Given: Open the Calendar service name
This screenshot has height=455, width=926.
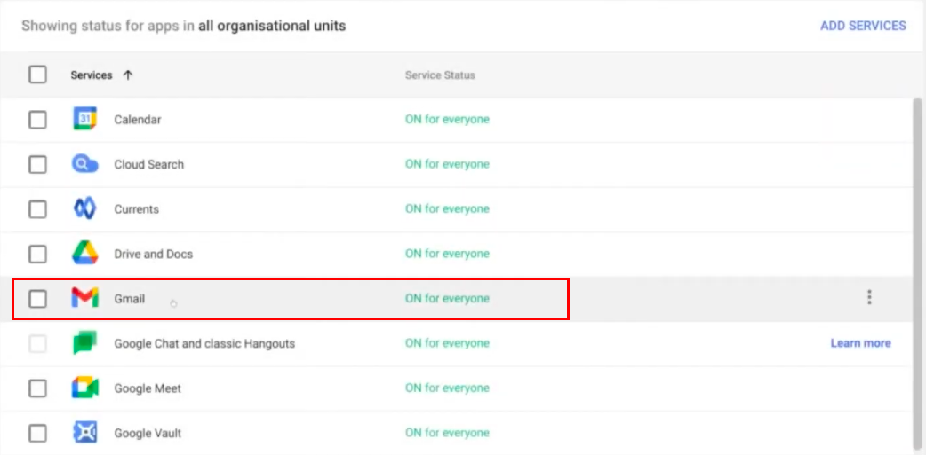Looking at the screenshot, I should tap(138, 120).
